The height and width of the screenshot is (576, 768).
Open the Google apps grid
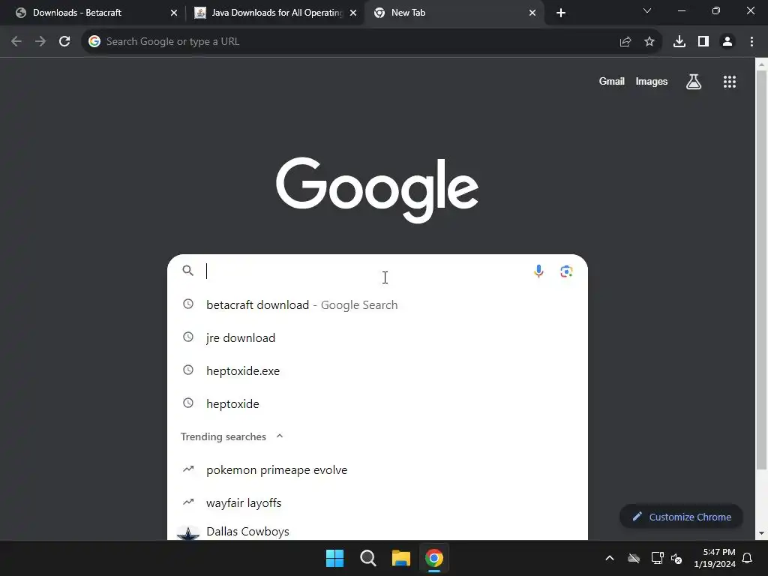pyautogui.click(x=730, y=82)
